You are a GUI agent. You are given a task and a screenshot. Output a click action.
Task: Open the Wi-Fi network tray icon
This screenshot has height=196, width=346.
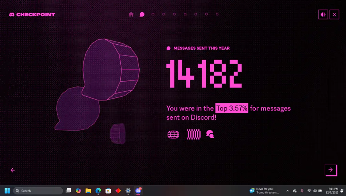click(x=309, y=191)
